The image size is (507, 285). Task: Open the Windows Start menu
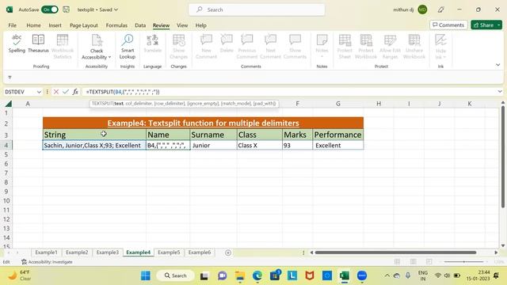(x=146, y=275)
